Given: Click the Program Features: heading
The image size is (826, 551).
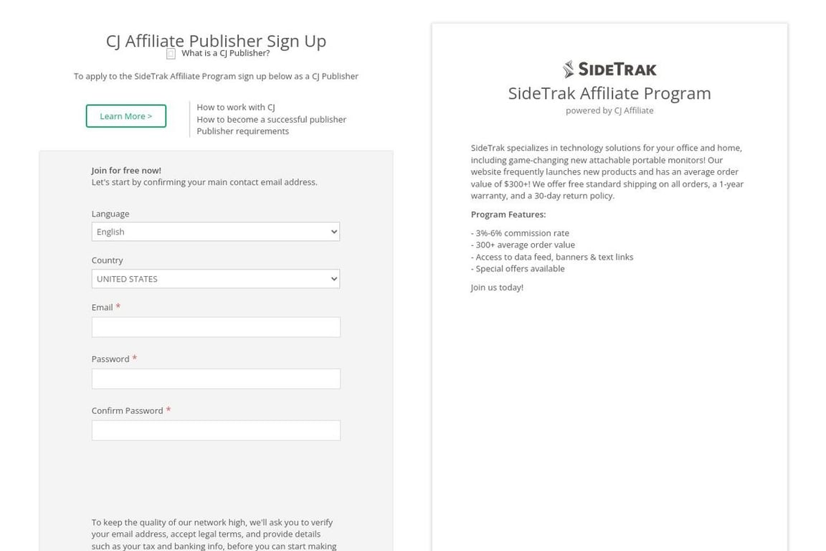Looking at the screenshot, I should (508, 215).
